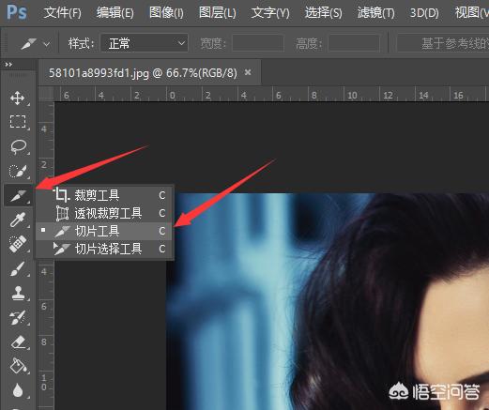Select the Paint Bucket tool
Image resolution: width=489 pixels, height=410 pixels.
click(x=18, y=366)
